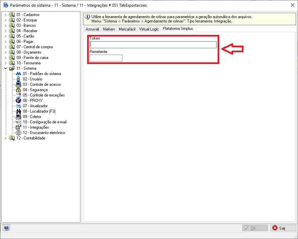Click the 10 - Tesouraria folder icon
298x239 pixels.
coord(12,63)
